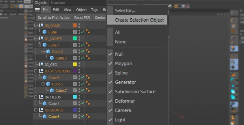Click the layer icon of Cube.6

click(75, 116)
